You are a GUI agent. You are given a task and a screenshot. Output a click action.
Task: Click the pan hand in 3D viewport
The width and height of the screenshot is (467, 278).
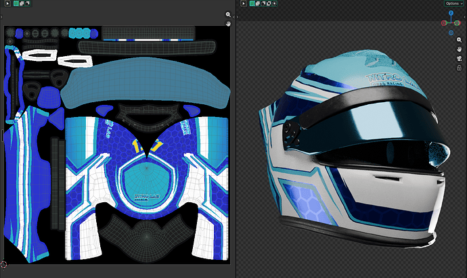460,49
